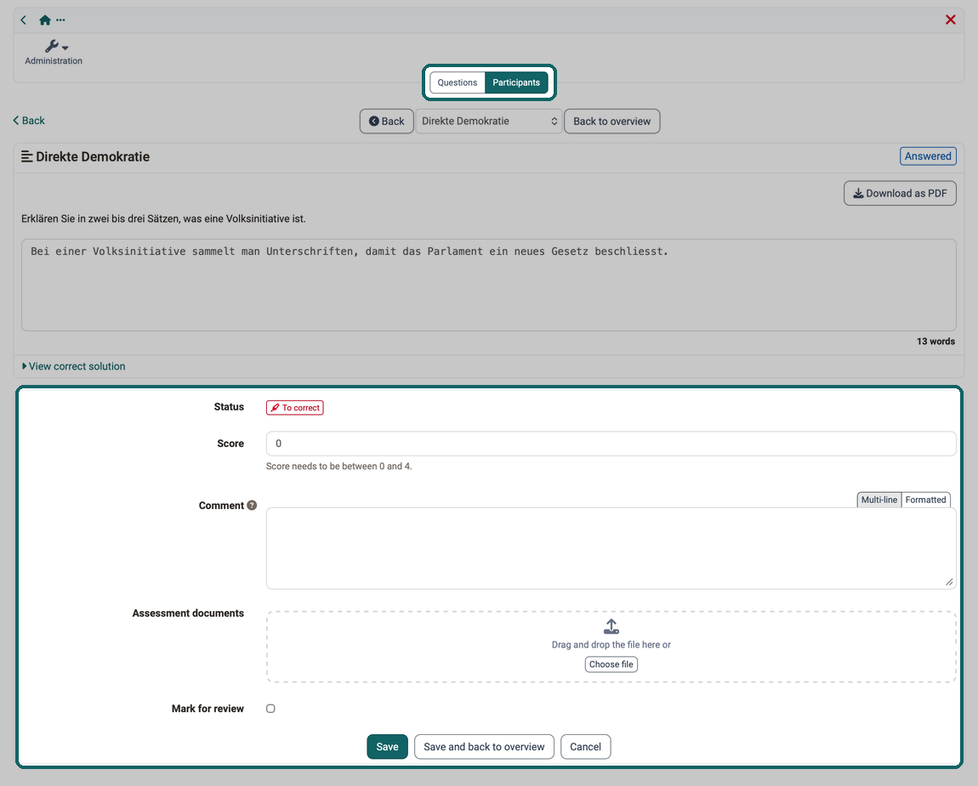Screen dimensions: 978x786
Task: Click the essay icon beside Direkte Demokratie title
Action: click(27, 156)
